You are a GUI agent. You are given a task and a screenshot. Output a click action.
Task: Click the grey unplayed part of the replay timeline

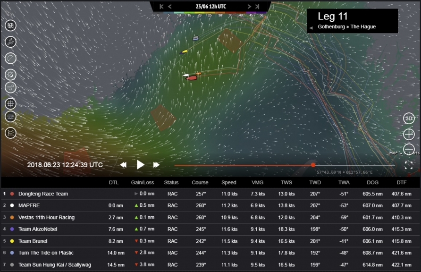point(355,165)
